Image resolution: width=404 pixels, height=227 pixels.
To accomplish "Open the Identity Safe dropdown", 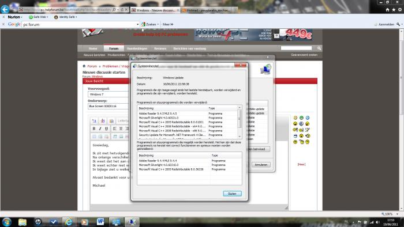I will click(x=65, y=17).
